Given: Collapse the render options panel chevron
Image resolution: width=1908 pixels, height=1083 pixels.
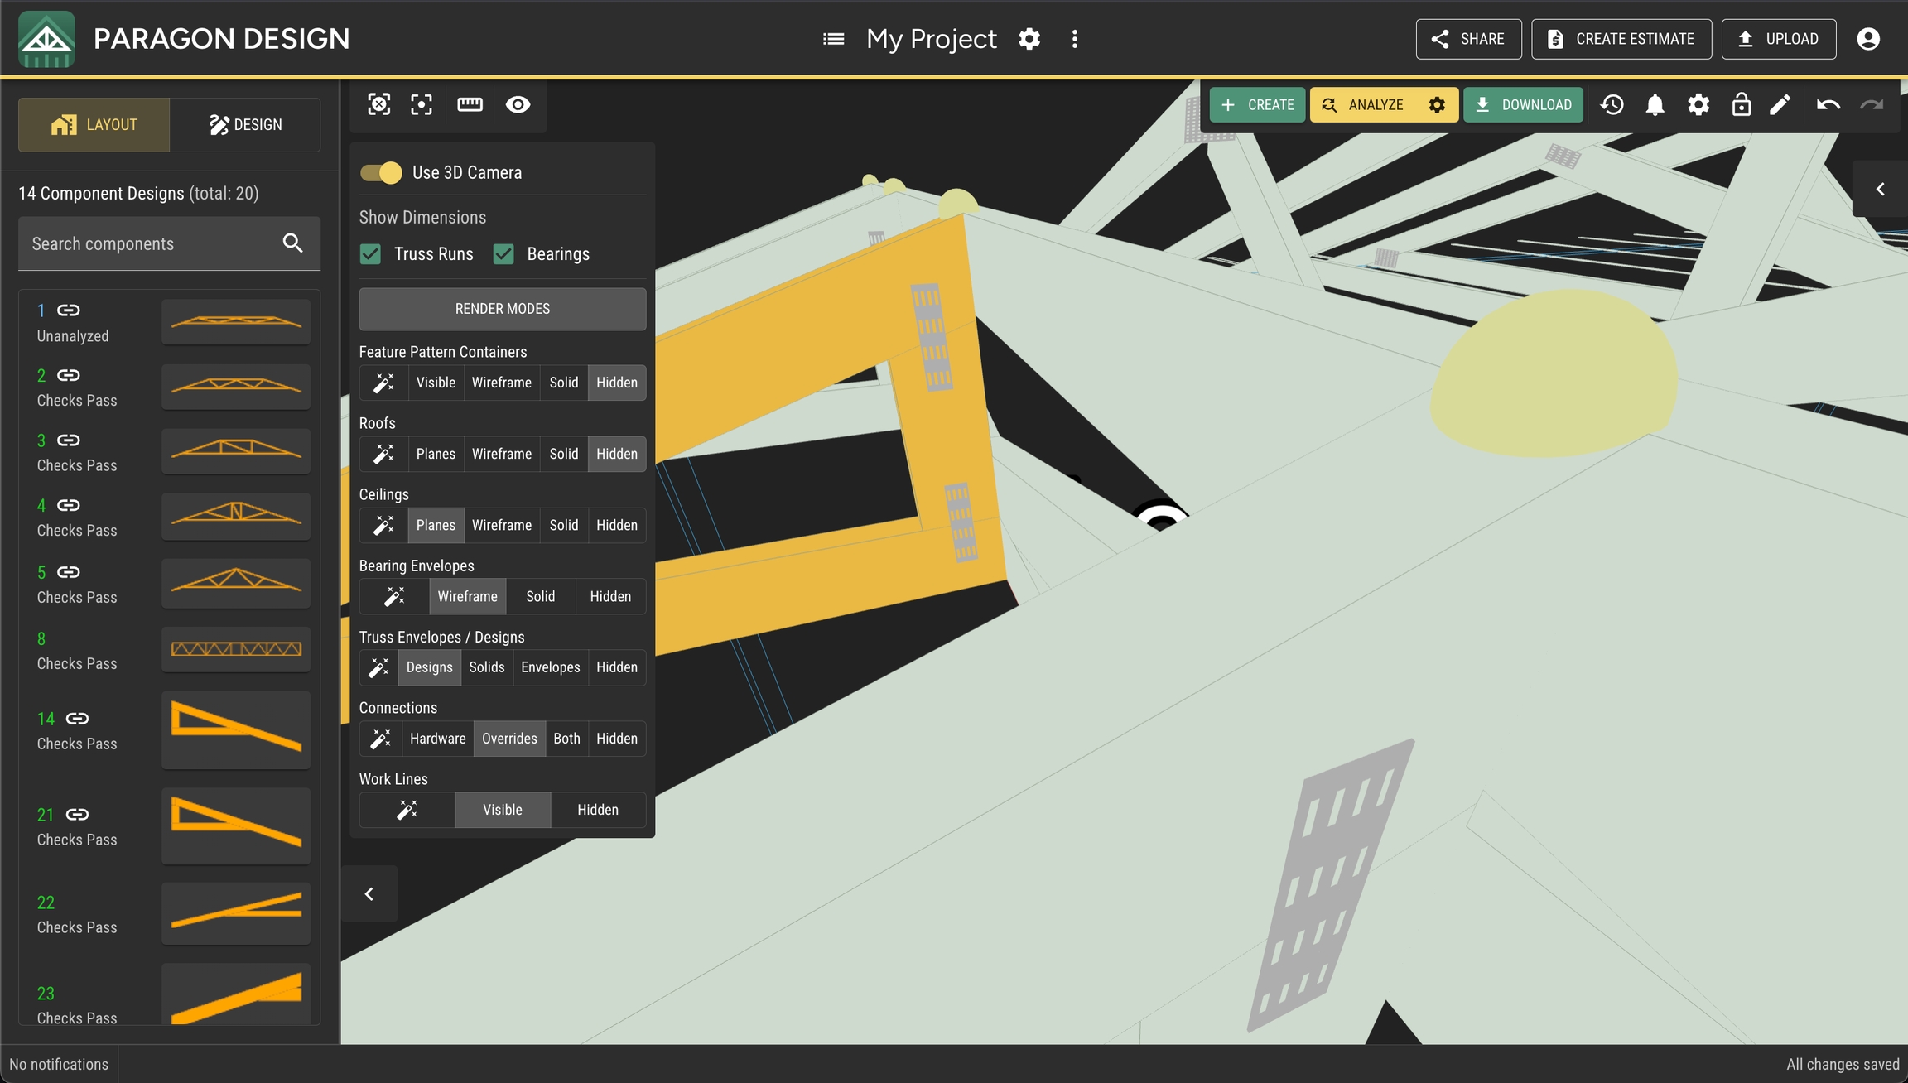Looking at the screenshot, I should [369, 894].
